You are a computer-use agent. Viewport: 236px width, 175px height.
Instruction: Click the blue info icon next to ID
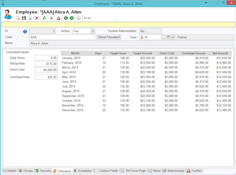pyautogui.click(x=25, y=31)
